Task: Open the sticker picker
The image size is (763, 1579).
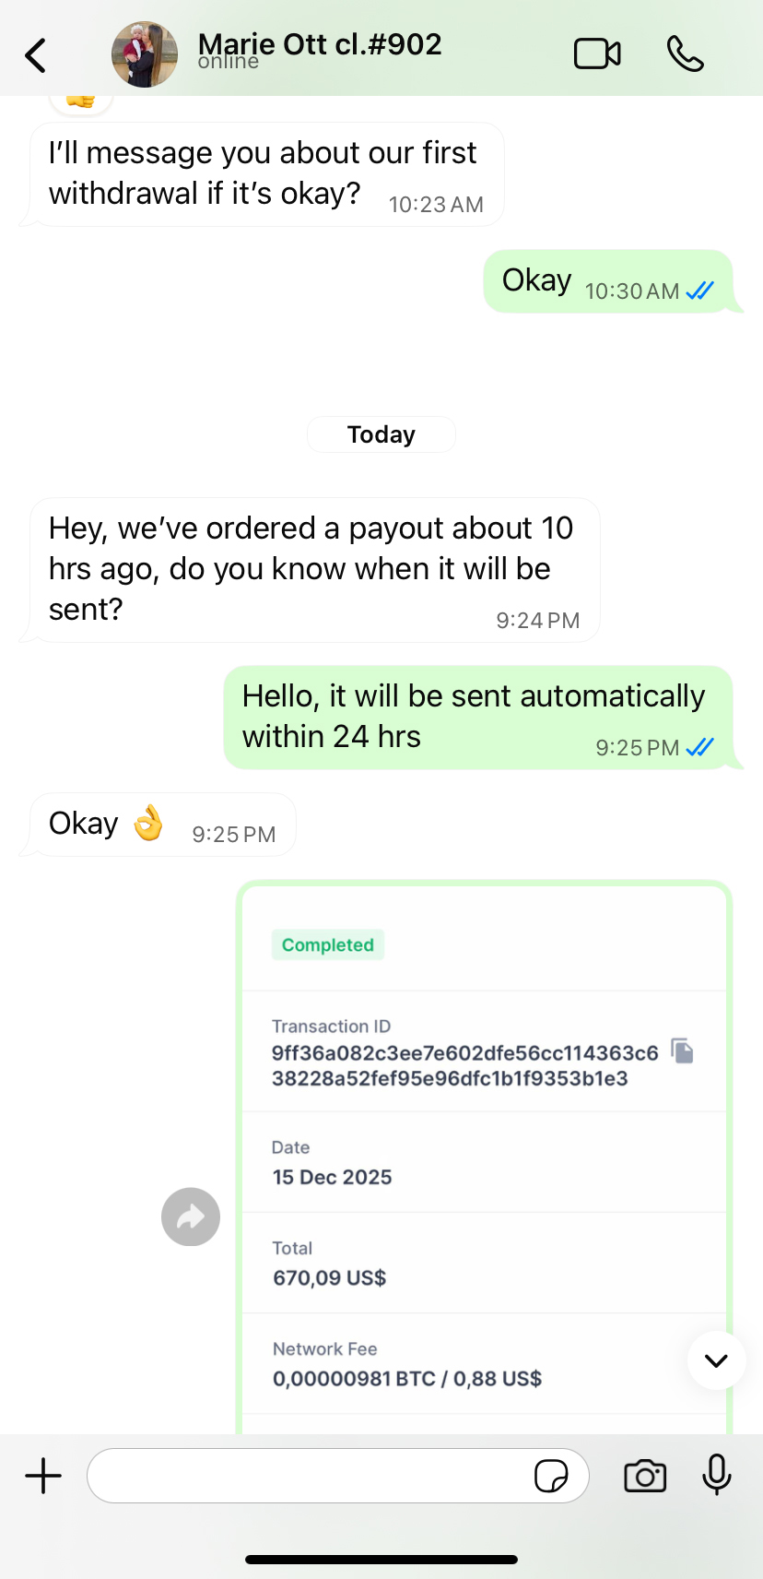Action: click(x=551, y=1476)
